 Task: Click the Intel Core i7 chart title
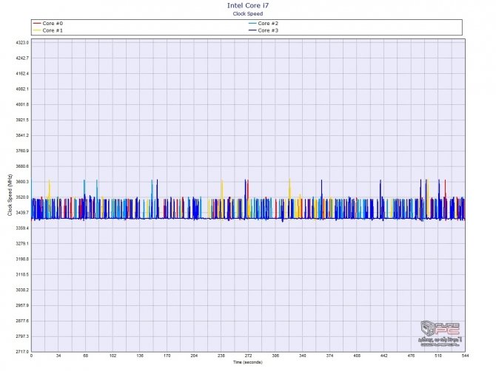[x=248, y=5]
